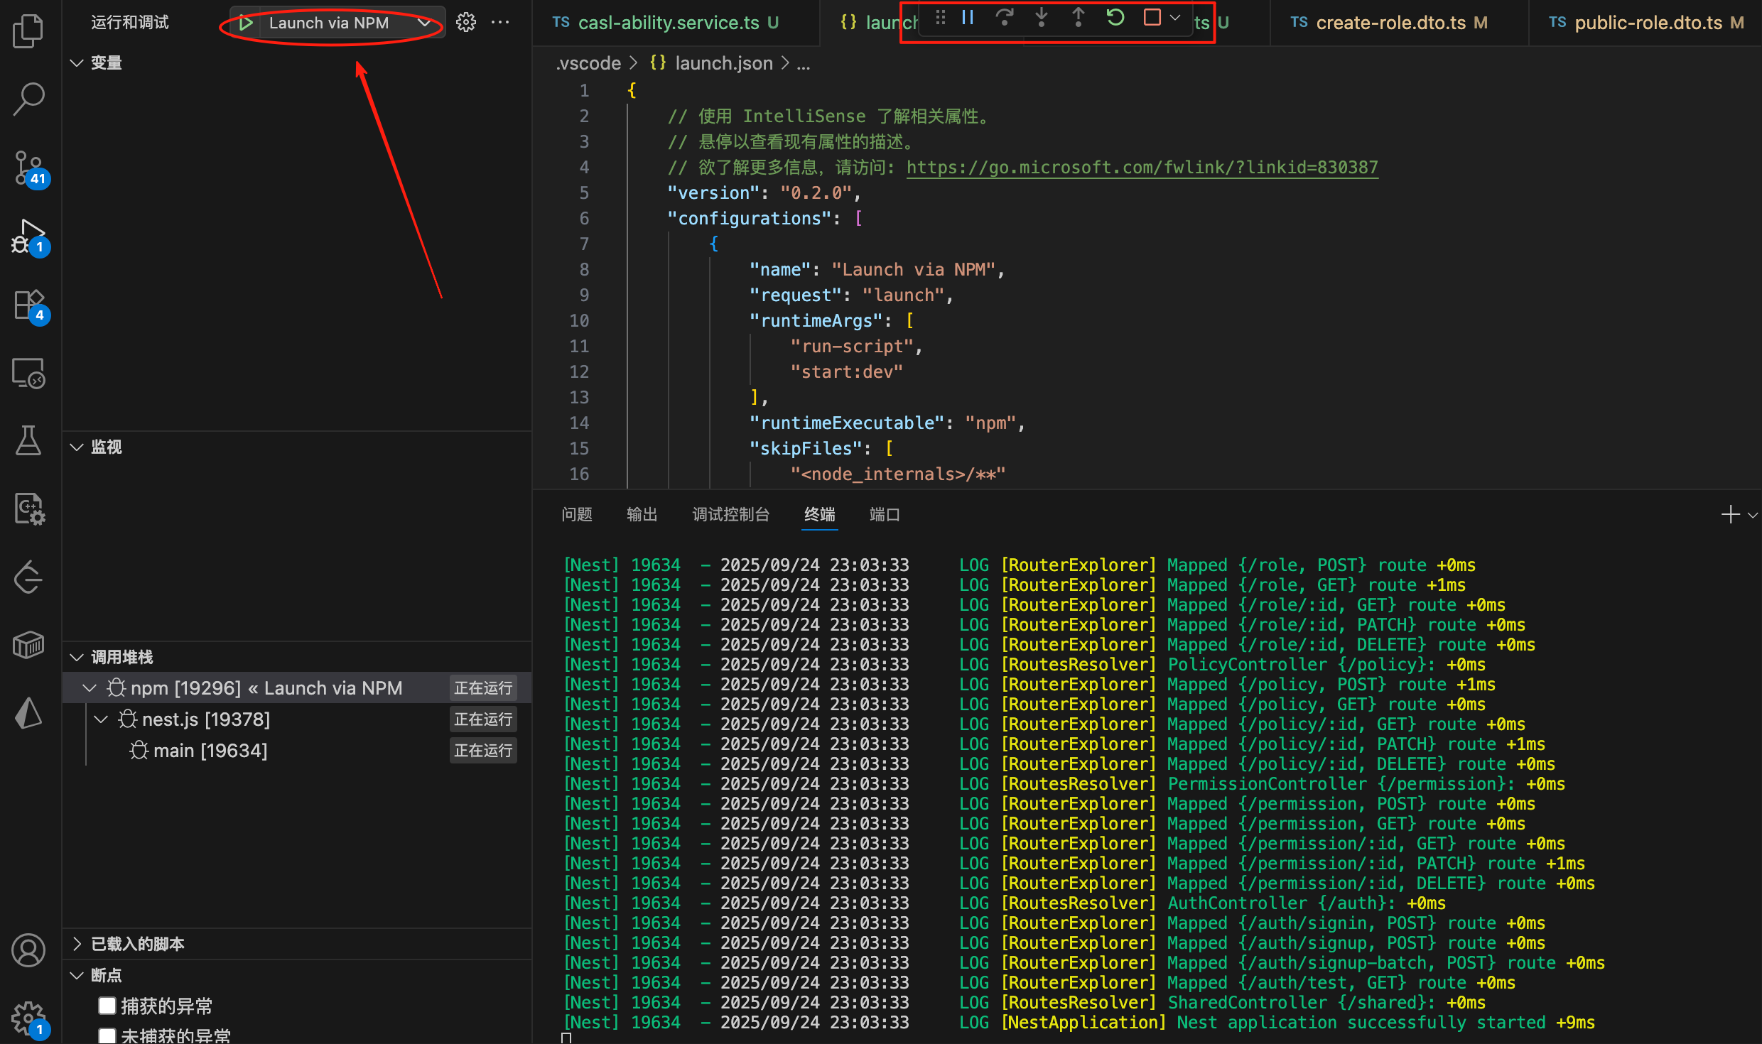Click the AuthController {/auth} log line

[1005, 903]
